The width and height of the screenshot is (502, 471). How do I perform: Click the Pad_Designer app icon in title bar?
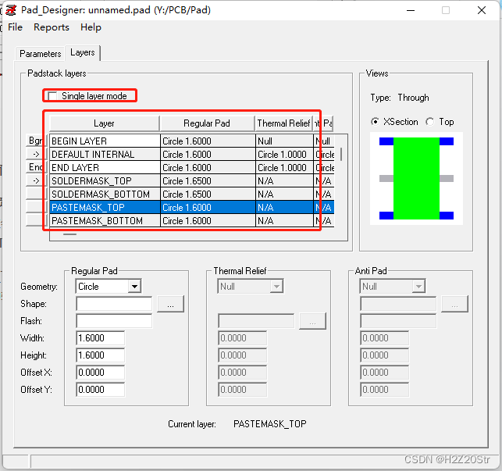click(11, 10)
